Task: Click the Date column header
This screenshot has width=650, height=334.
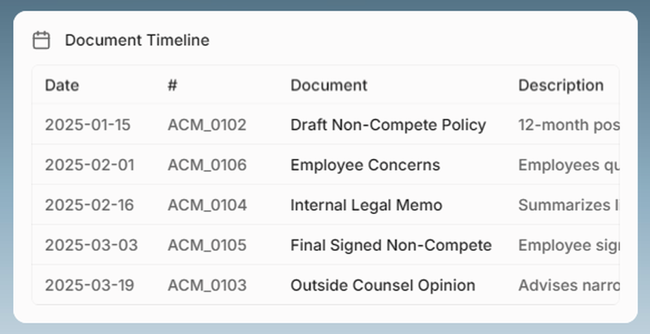Action: click(x=62, y=85)
